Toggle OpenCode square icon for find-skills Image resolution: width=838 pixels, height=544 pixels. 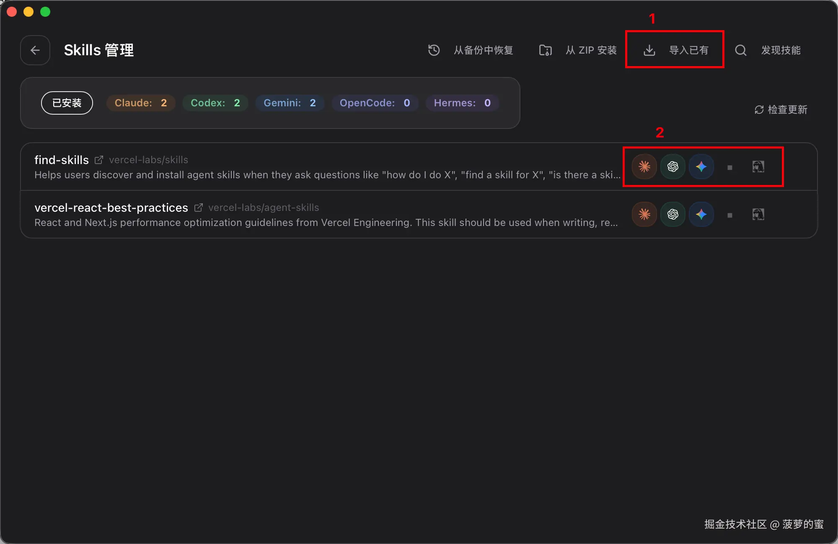click(x=729, y=167)
